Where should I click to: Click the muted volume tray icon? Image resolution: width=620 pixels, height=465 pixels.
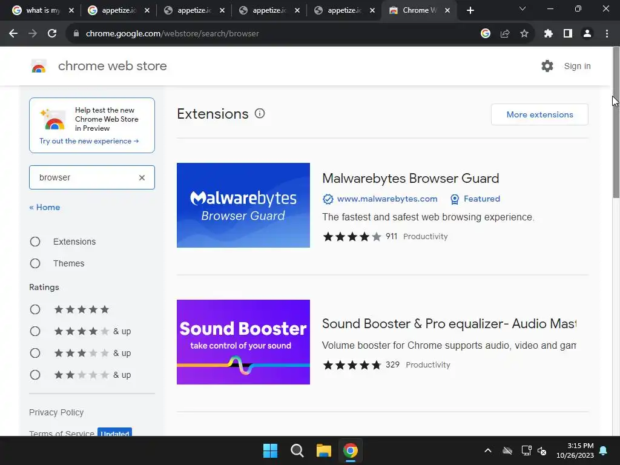point(542,450)
